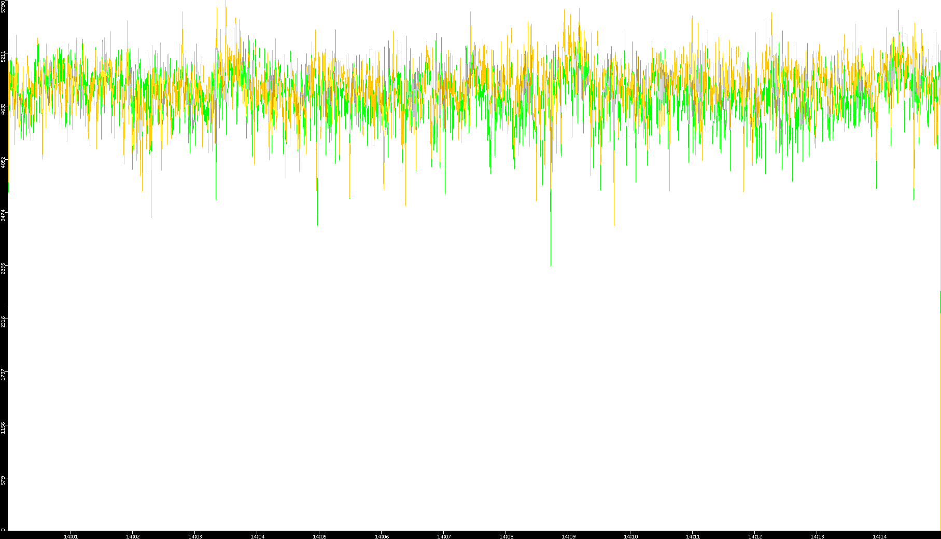
Task: Click the 14:08 time axis label
Action: 506,536
